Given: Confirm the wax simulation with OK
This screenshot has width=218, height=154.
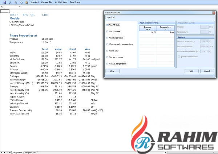Looking at the screenshot, I should pos(191,71).
